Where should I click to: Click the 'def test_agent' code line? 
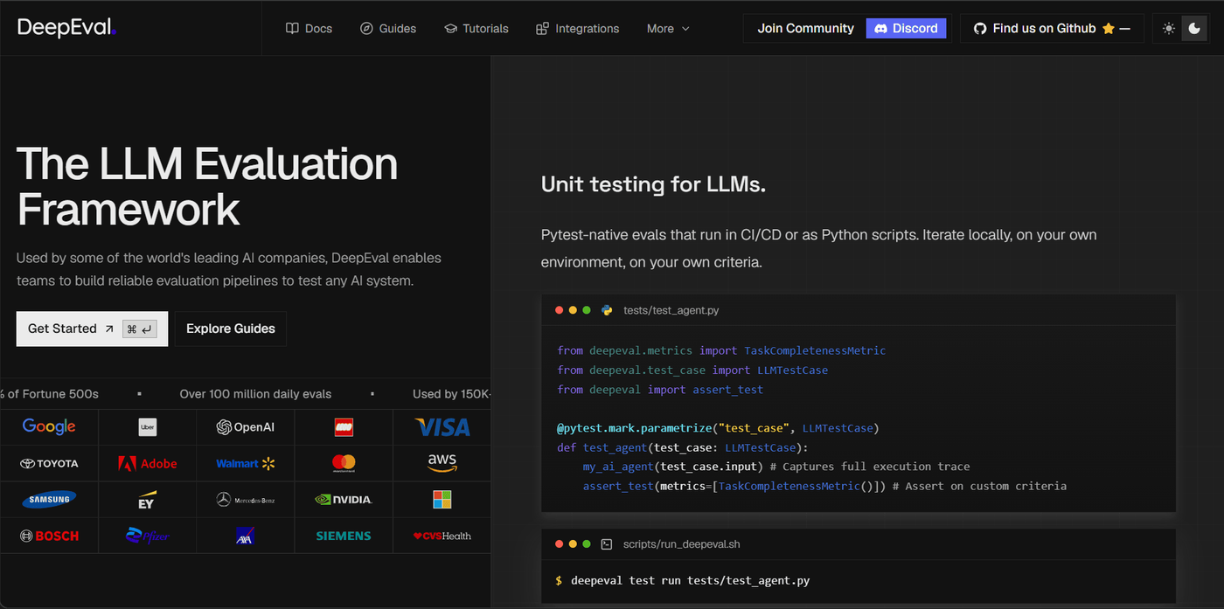[684, 447]
